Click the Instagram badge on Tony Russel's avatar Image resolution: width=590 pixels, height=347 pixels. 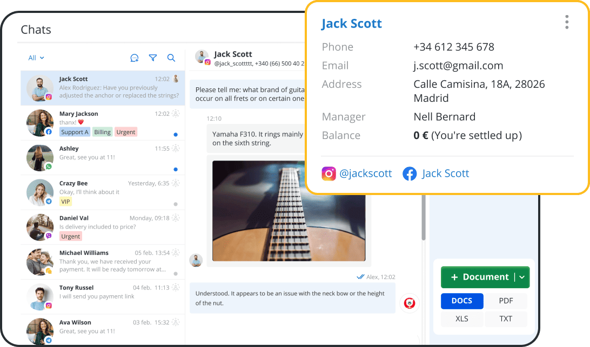(x=49, y=305)
